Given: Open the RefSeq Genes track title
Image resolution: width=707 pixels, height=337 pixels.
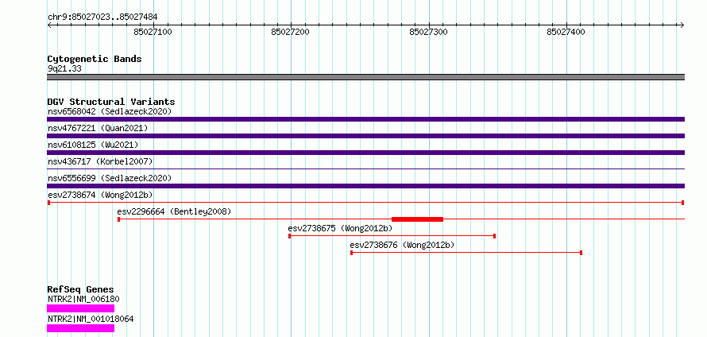Looking at the screenshot, I should 81,289.
